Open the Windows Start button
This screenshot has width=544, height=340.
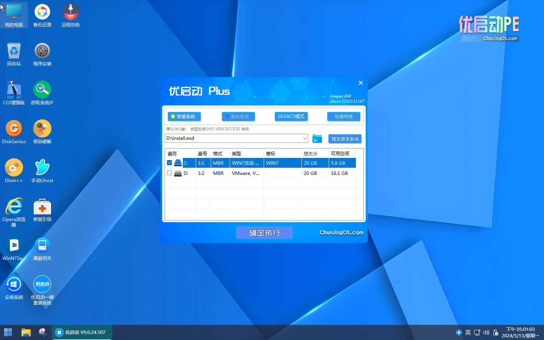[x=8, y=332]
